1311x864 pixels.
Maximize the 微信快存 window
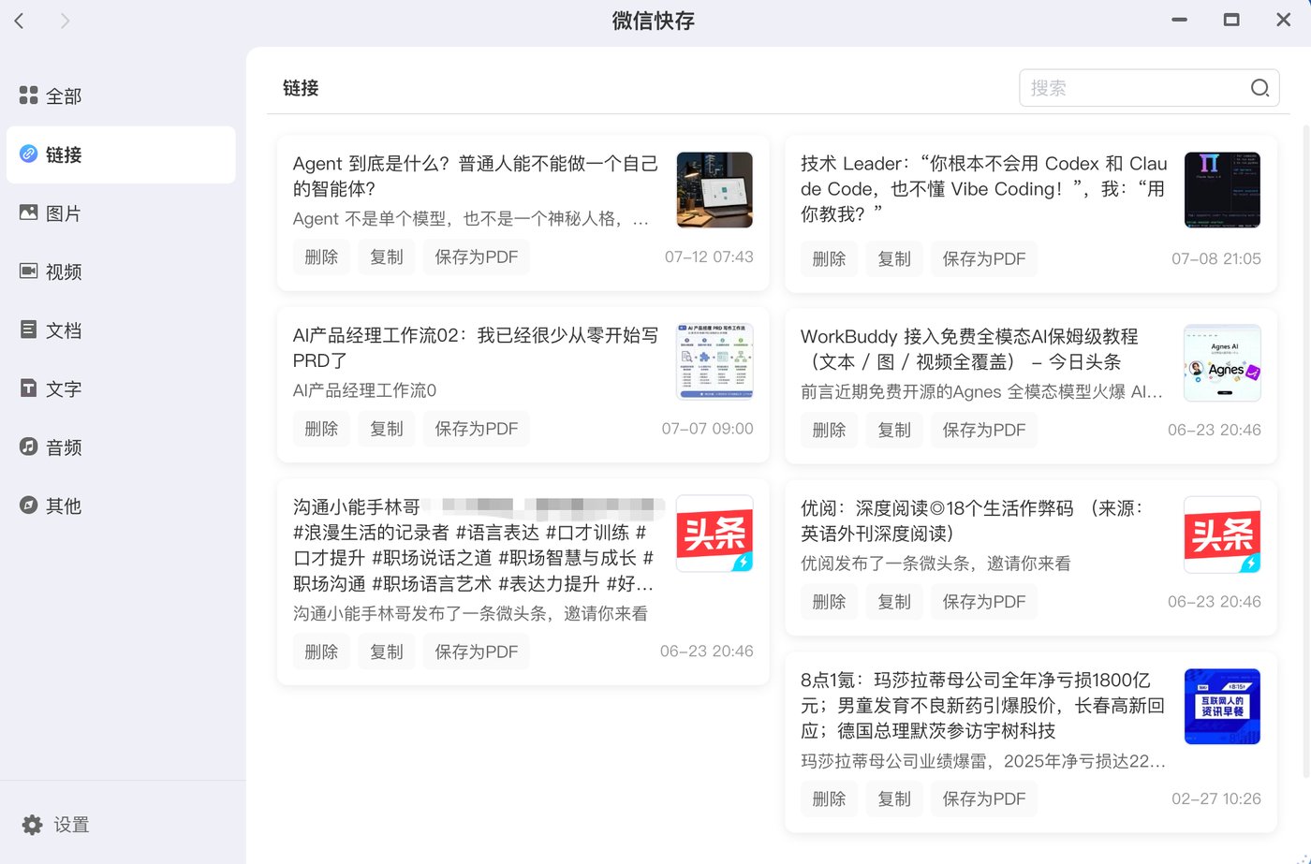pyautogui.click(x=1231, y=20)
